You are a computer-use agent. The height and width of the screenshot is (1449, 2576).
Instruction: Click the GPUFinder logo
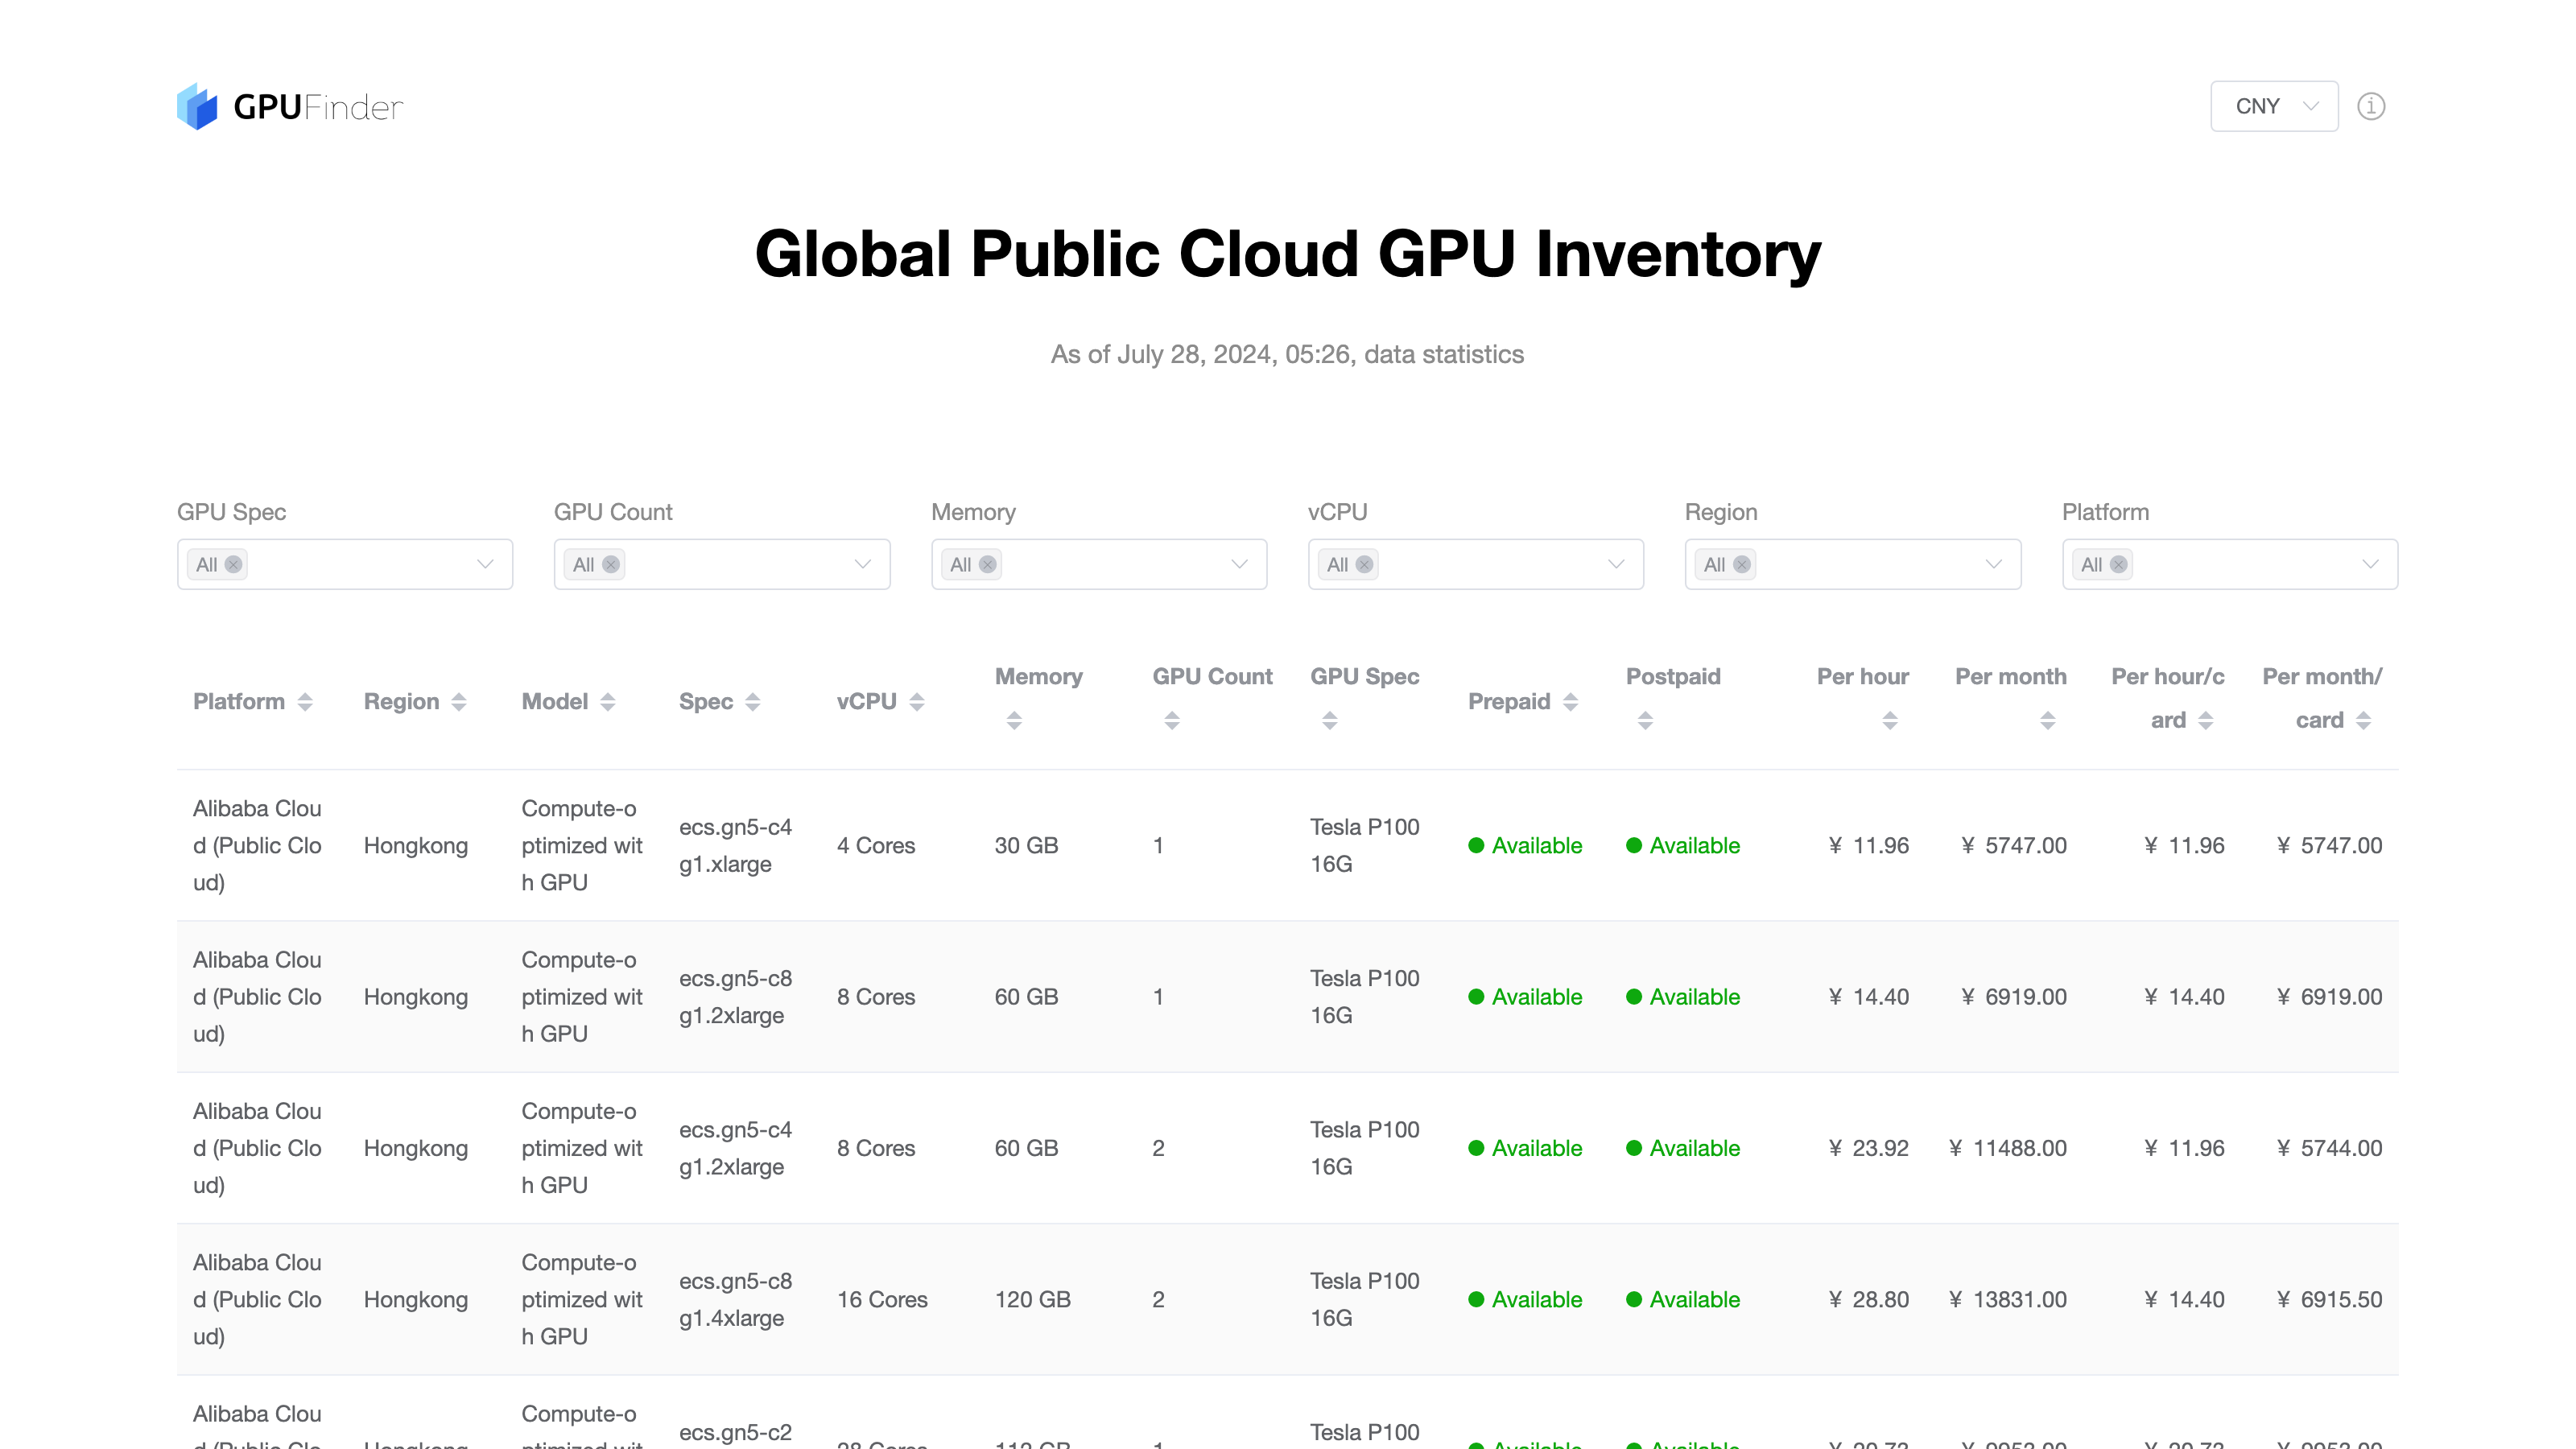290,106
